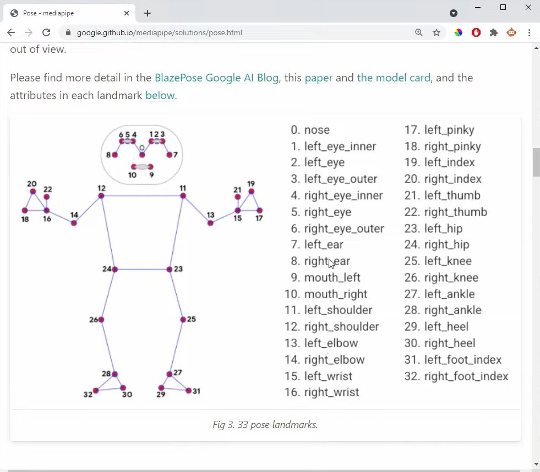Minimize the Chrome window
The image size is (540, 472).
click(478, 8)
